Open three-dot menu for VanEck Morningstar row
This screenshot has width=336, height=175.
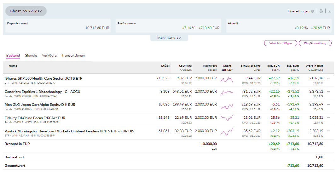click(x=329, y=131)
